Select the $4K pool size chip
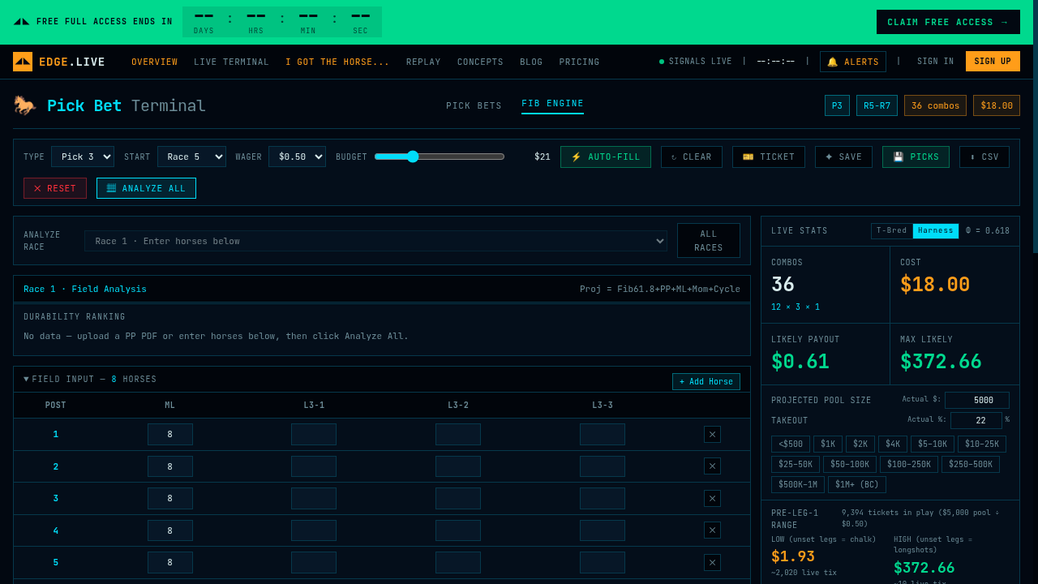Screen dimensions: 1038x584 coord(893,444)
